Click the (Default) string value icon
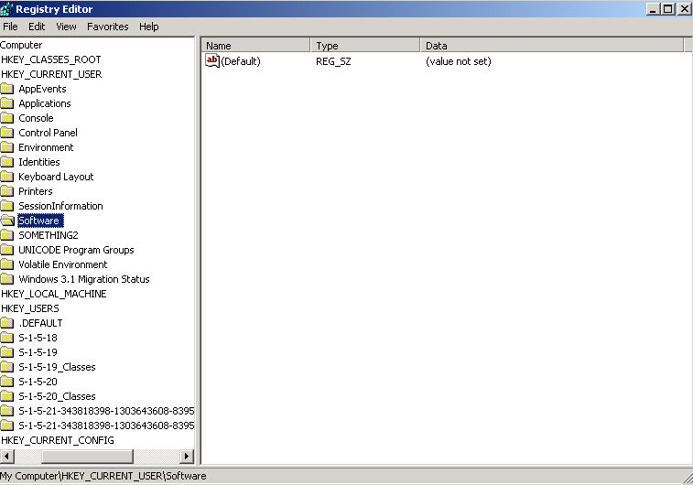Screen dimensions: 693x485 tap(212, 61)
